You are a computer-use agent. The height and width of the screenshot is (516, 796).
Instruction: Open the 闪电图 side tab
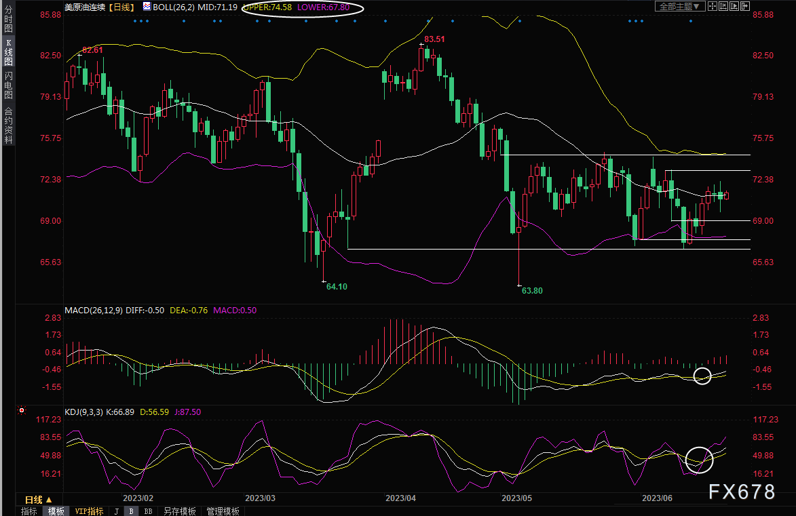click(8, 85)
